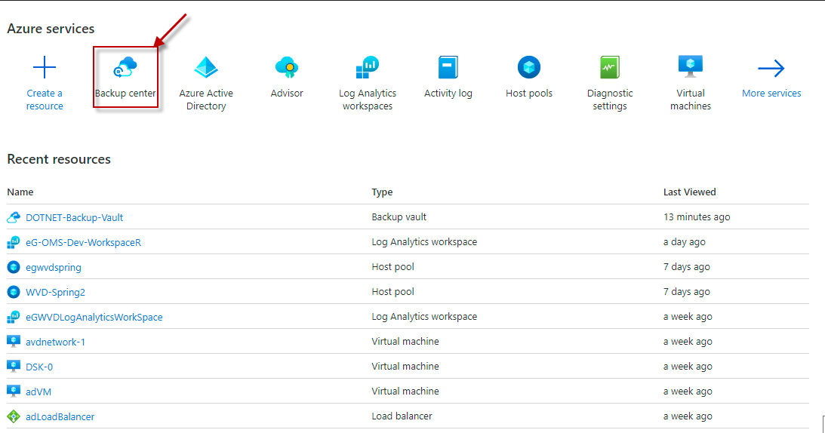Click the avdnetwork-1 virtual machine icon
Viewport: 825px width, 433px height.
(14, 342)
